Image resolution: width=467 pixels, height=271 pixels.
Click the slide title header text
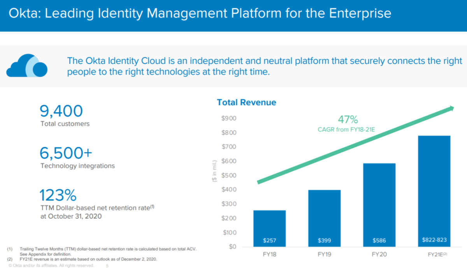(x=200, y=14)
